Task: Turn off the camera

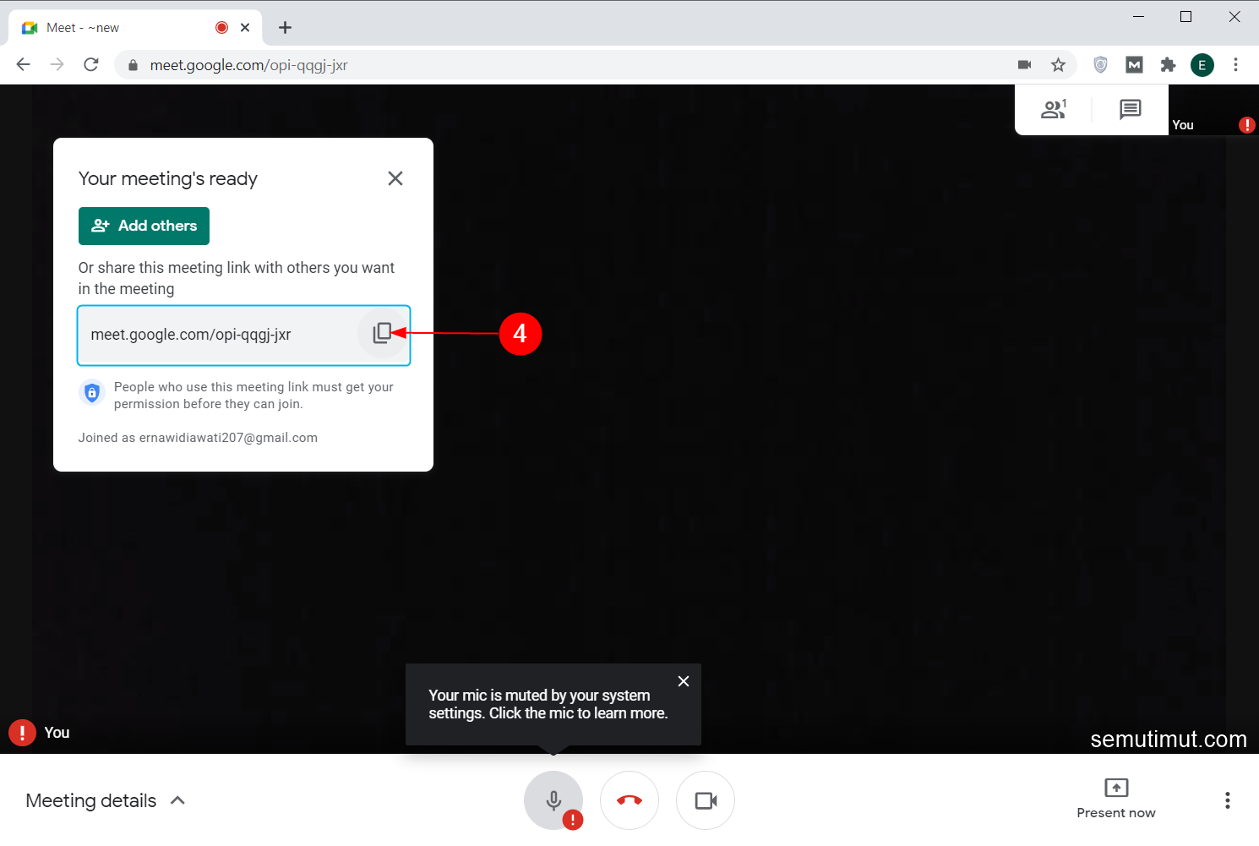Action: tap(706, 800)
